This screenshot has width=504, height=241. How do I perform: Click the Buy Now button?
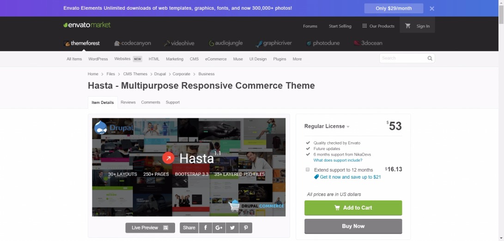[353, 226]
